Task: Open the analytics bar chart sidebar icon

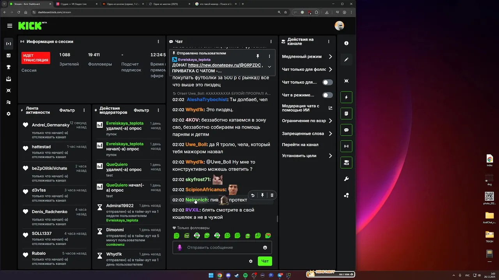Action: [9, 56]
